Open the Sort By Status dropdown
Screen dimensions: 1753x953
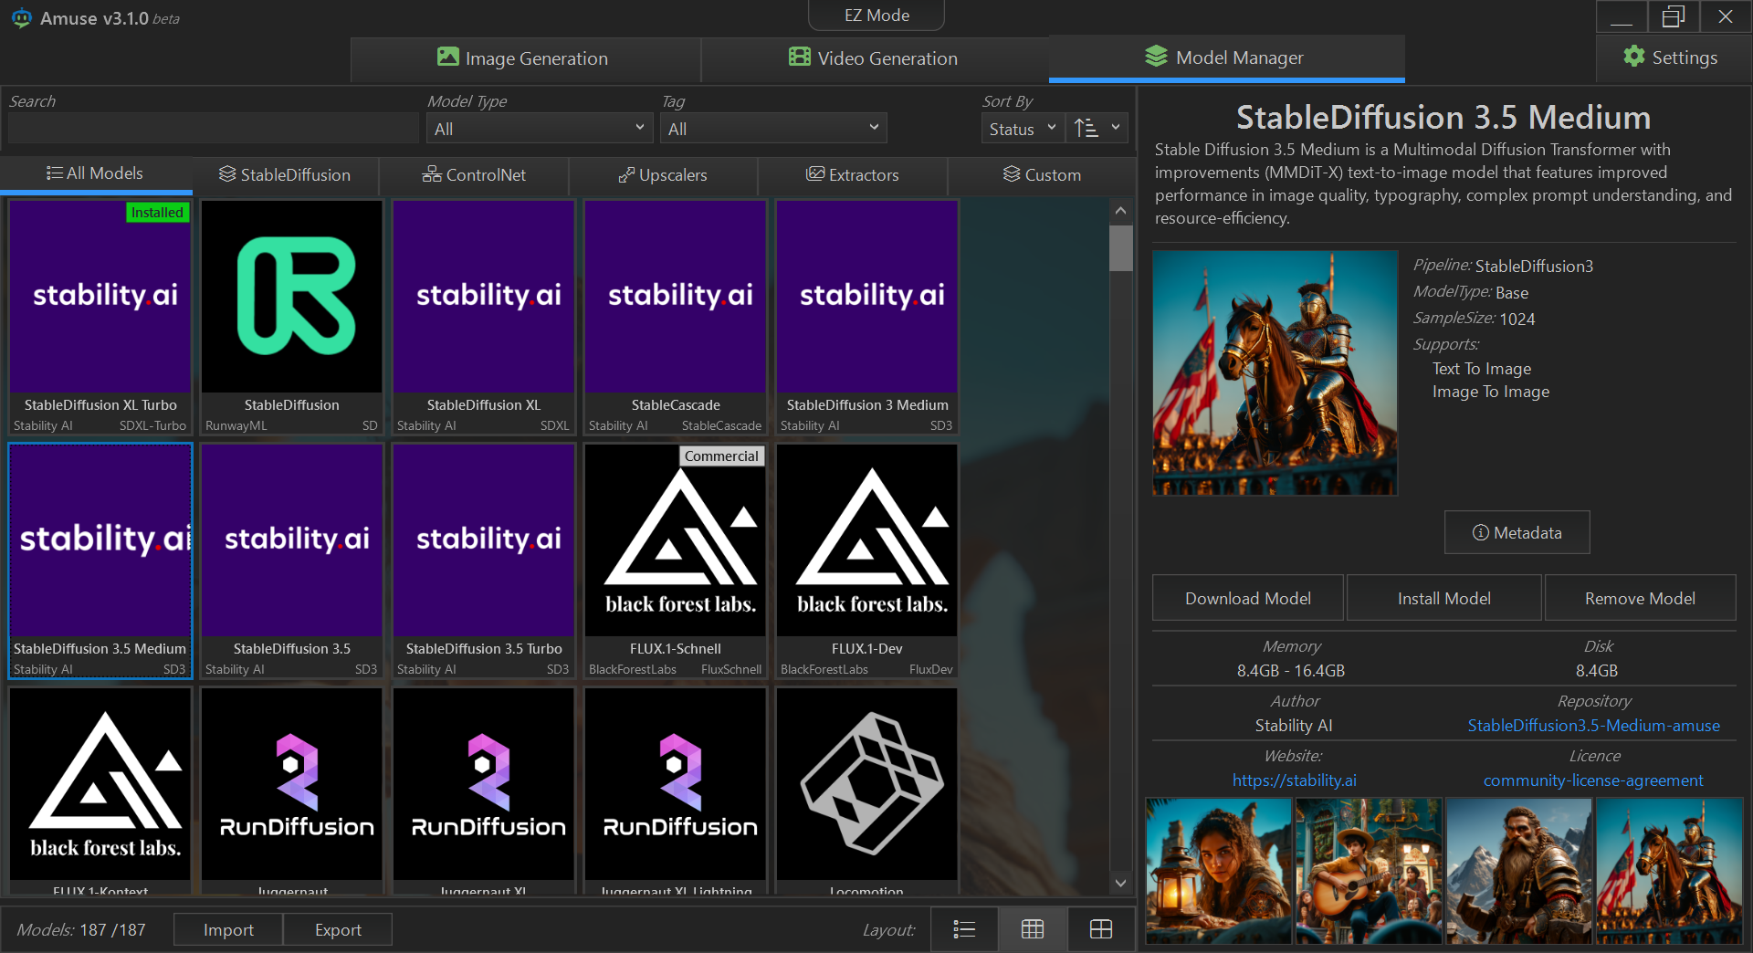(1023, 129)
